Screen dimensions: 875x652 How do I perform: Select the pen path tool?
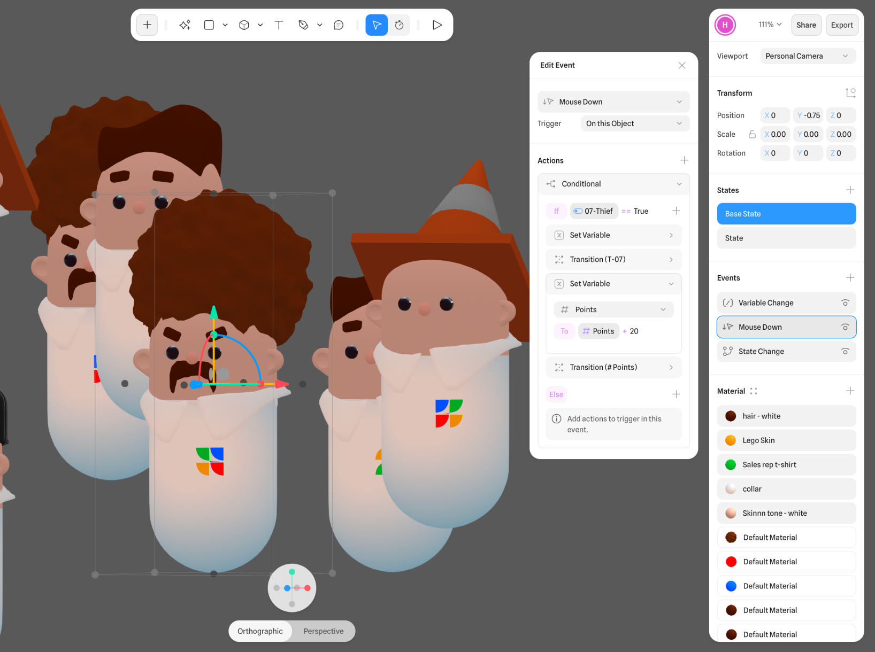(x=303, y=25)
